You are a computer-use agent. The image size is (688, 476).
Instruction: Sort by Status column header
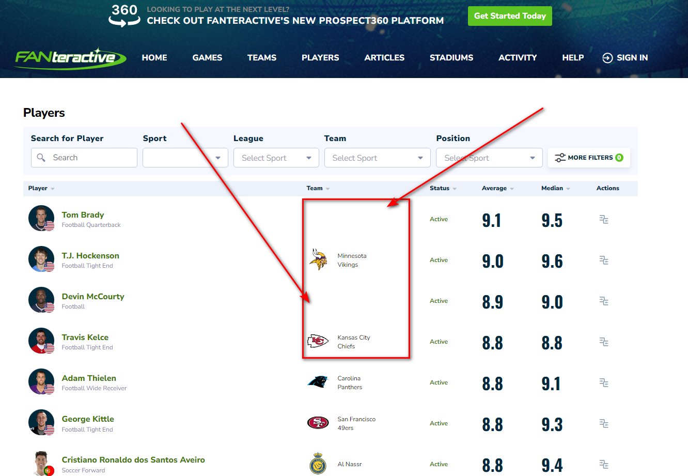point(443,188)
